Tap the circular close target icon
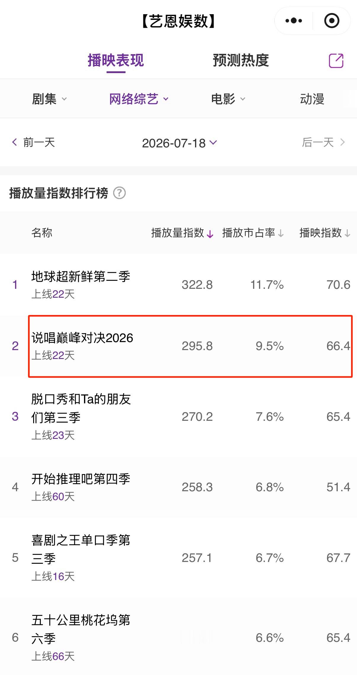The height and width of the screenshot is (675, 357). click(332, 21)
